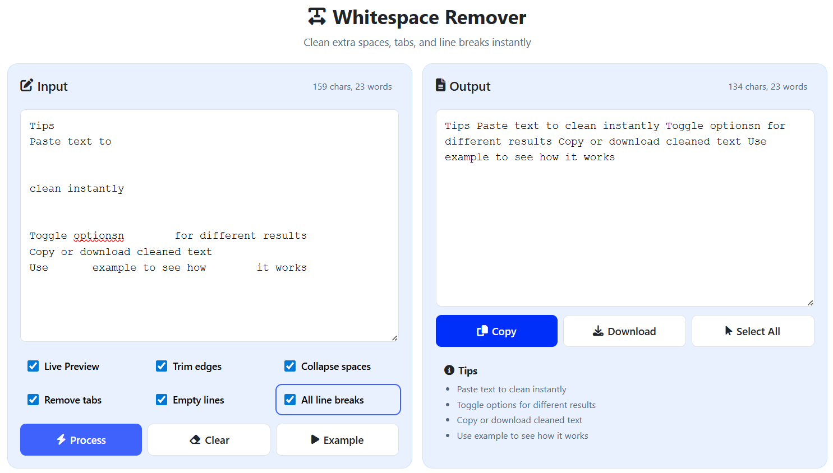
Task: Click the download arrow icon
Action: click(x=598, y=331)
